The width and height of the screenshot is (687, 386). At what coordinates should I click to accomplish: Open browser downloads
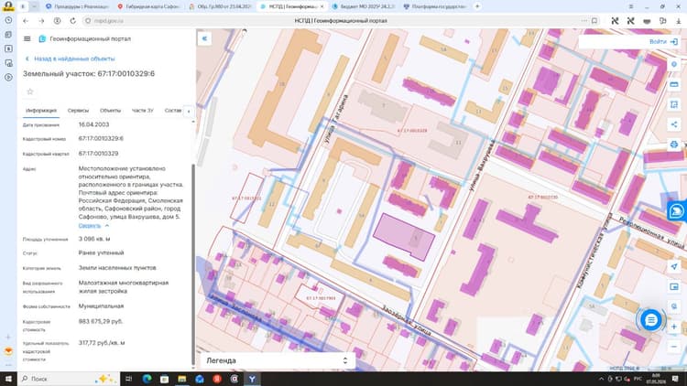[679, 20]
